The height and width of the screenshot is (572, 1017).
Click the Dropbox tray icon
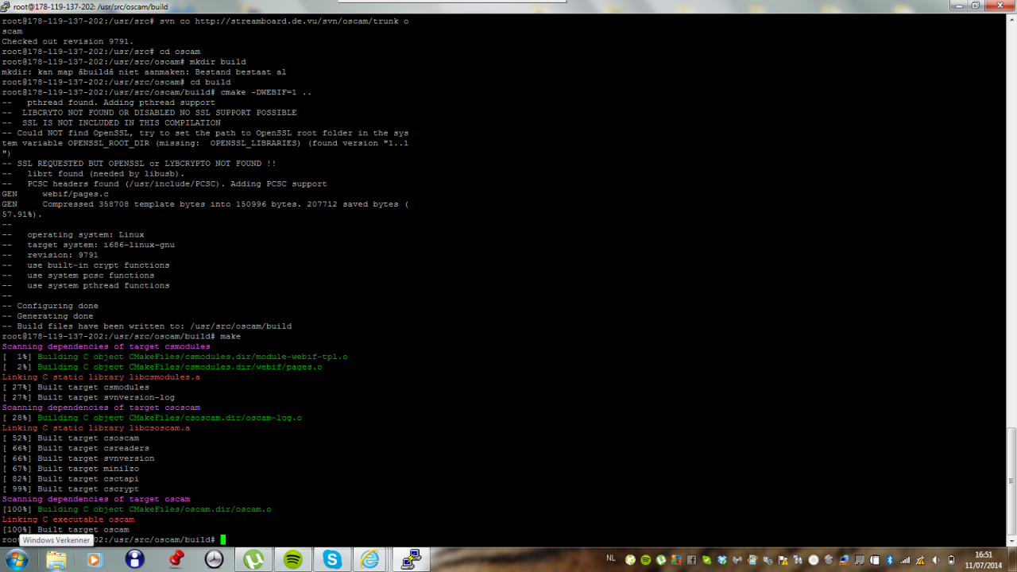(722, 560)
